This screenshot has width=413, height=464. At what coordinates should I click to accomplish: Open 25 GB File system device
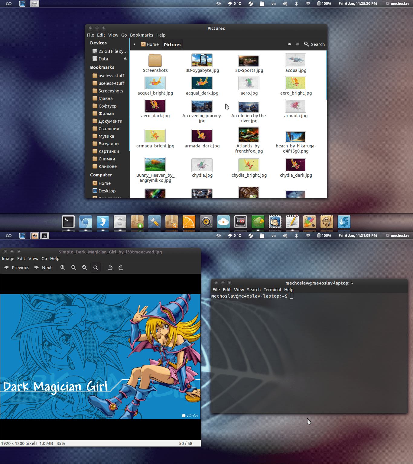click(110, 51)
